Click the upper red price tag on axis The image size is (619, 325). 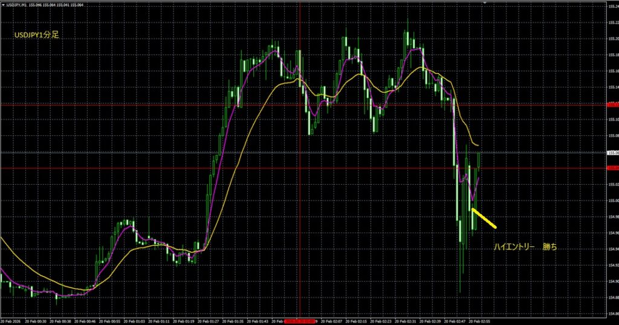point(613,105)
